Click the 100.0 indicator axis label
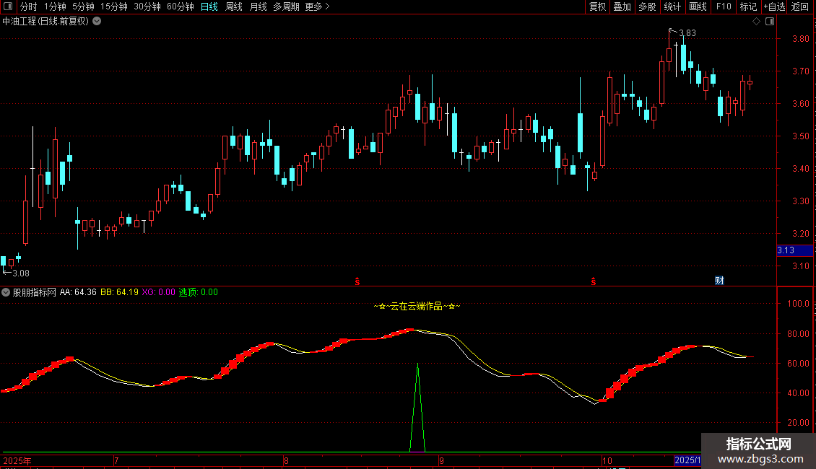The width and height of the screenshot is (816, 469). pyautogui.click(x=798, y=304)
